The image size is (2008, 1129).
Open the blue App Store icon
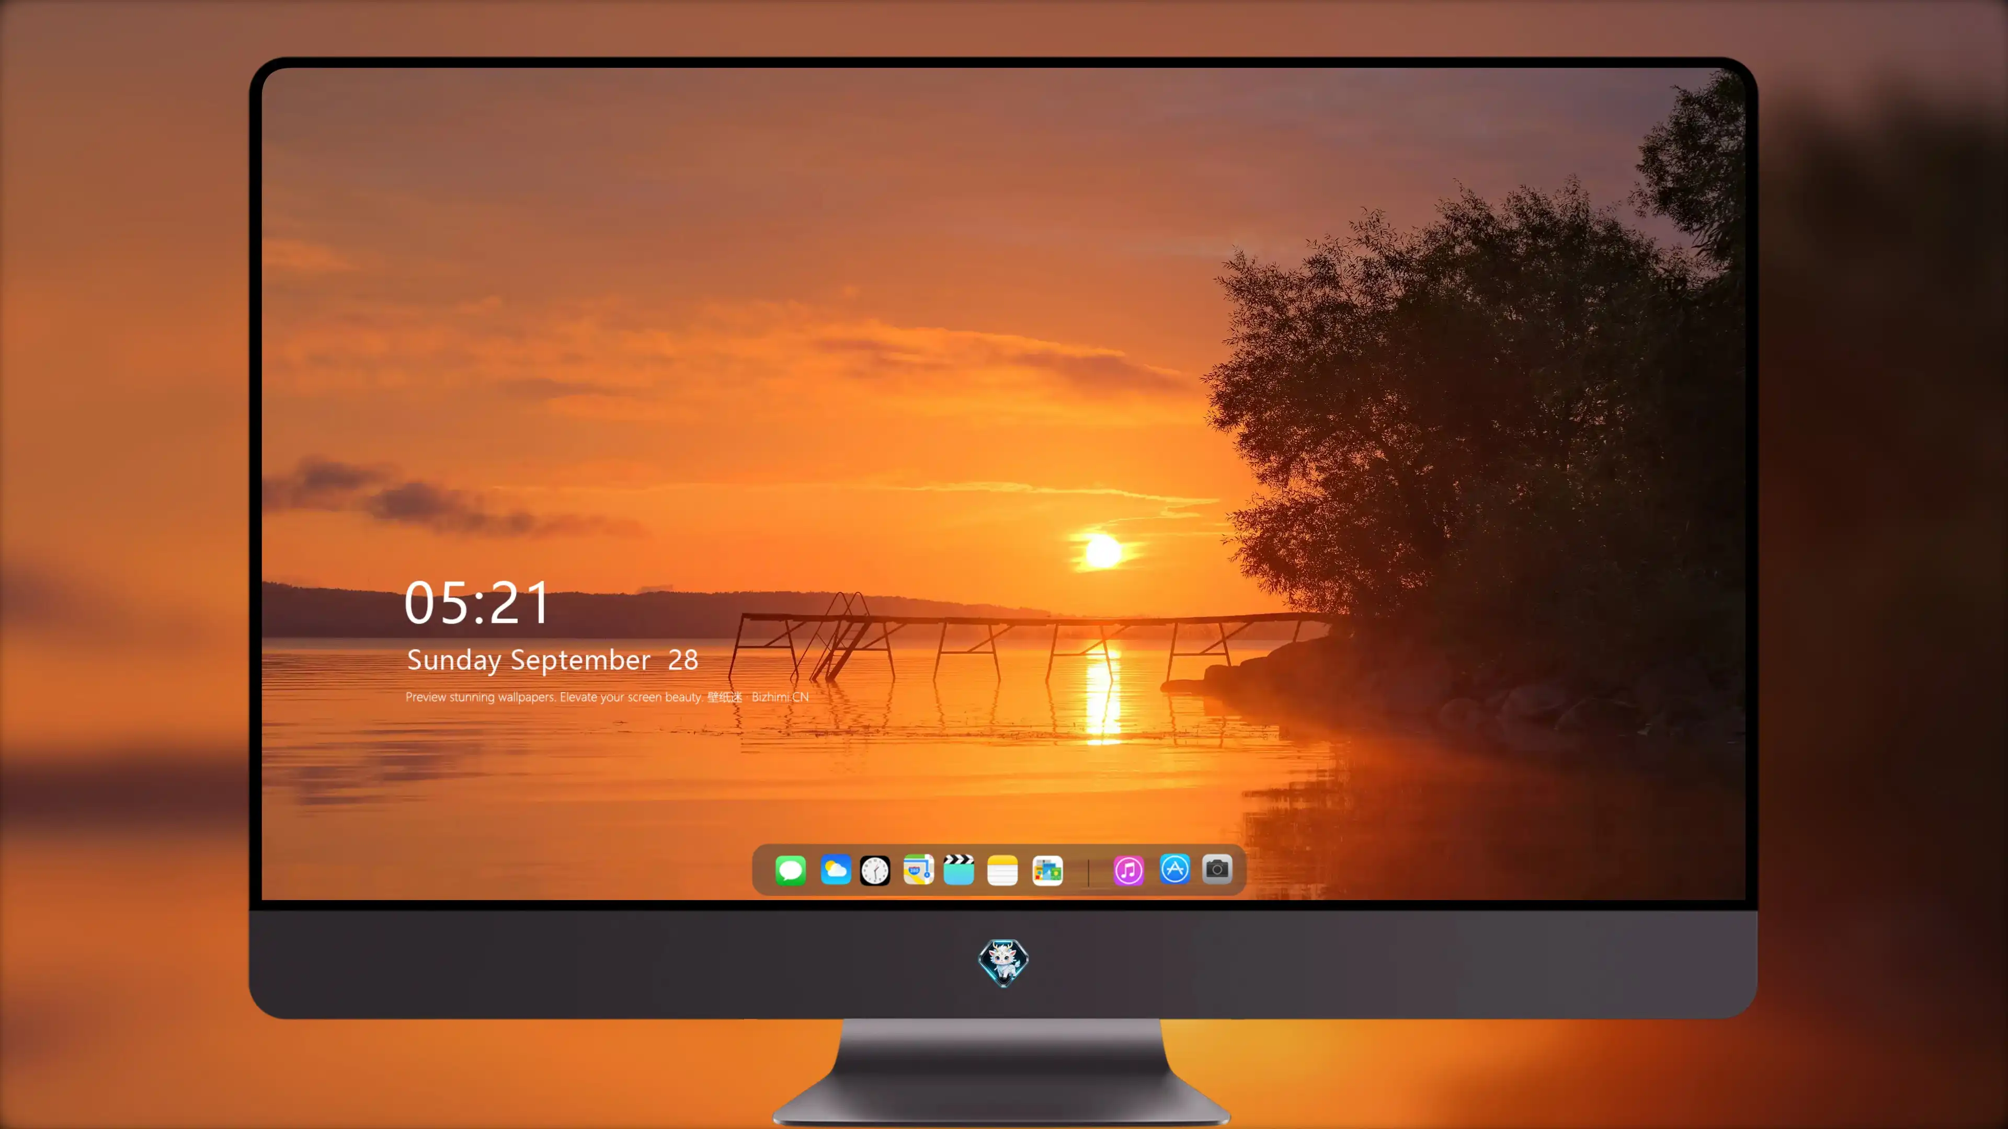(x=1174, y=869)
